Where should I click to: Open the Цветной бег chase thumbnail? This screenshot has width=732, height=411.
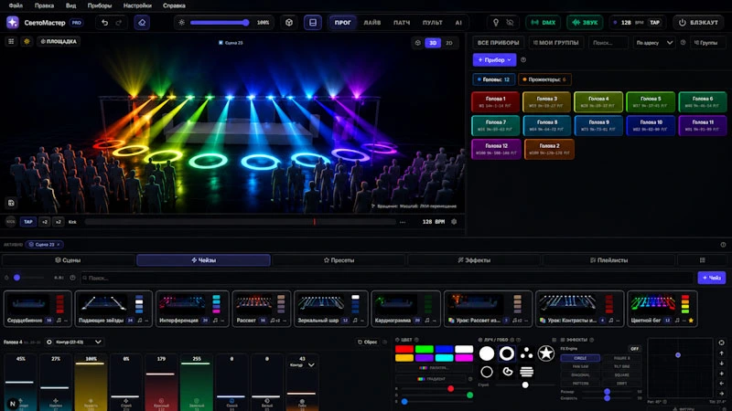[662, 308]
